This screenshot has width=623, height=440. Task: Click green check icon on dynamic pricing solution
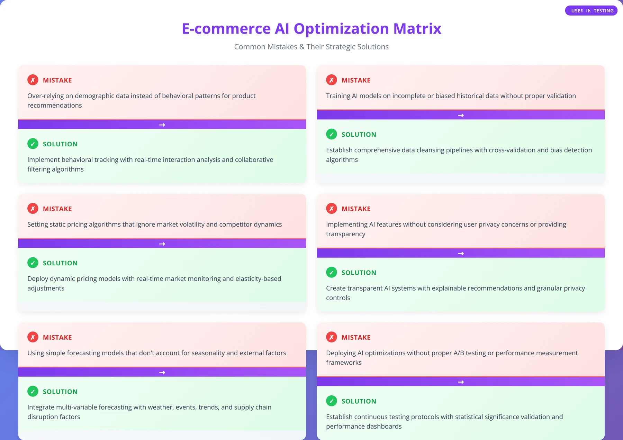pyautogui.click(x=33, y=263)
